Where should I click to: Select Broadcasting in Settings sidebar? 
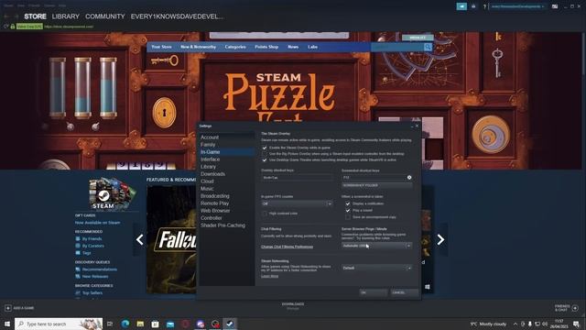215,196
